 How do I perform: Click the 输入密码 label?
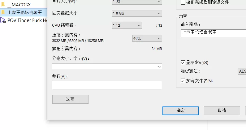pyautogui.click(x=190, y=25)
